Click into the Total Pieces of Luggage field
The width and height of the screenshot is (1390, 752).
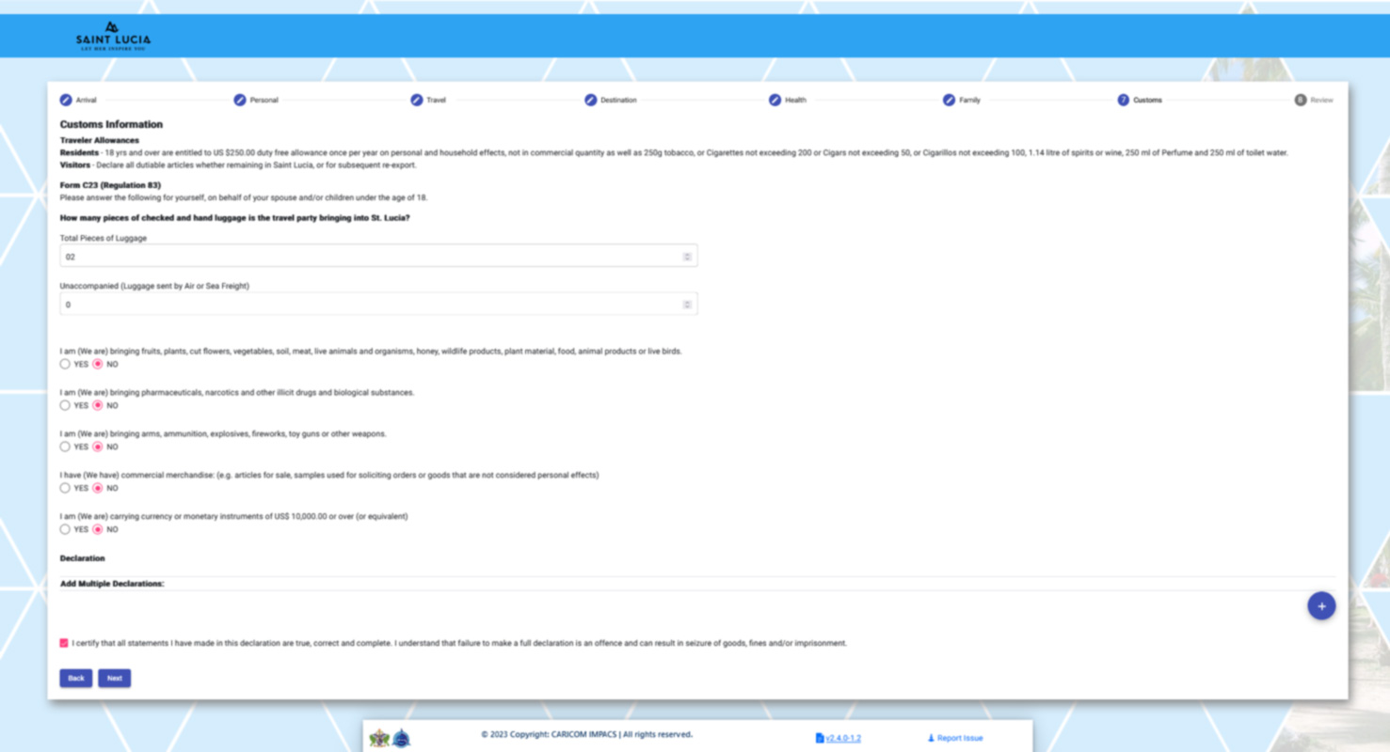coord(367,257)
